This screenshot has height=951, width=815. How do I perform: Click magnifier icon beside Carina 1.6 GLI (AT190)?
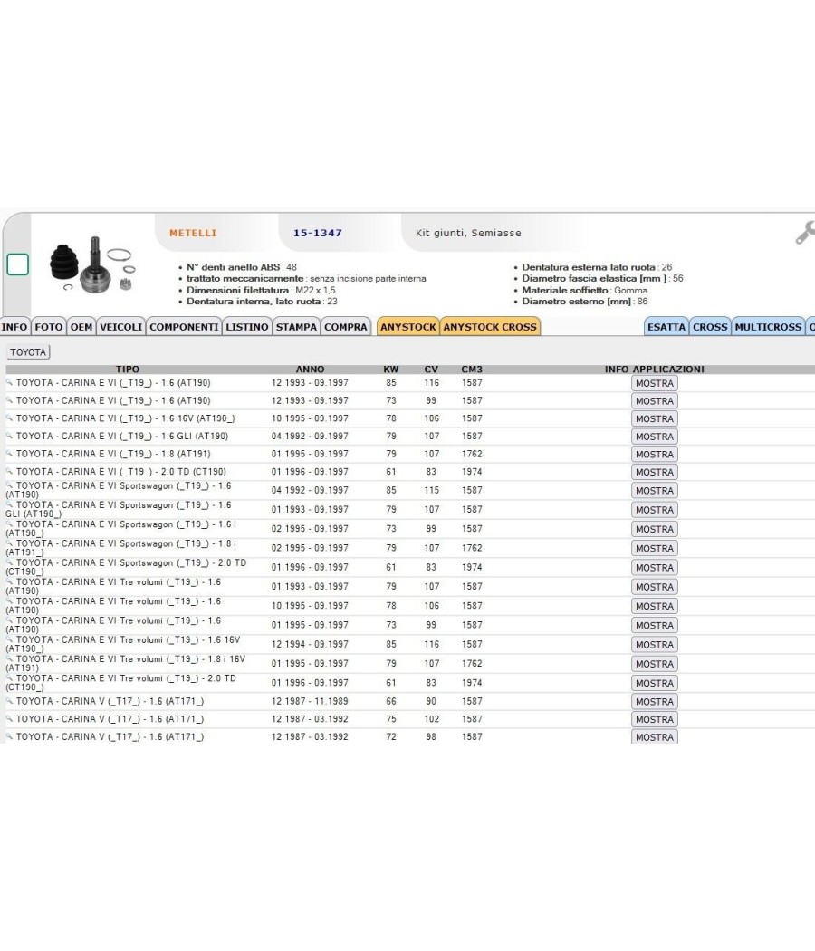[x=9, y=436]
